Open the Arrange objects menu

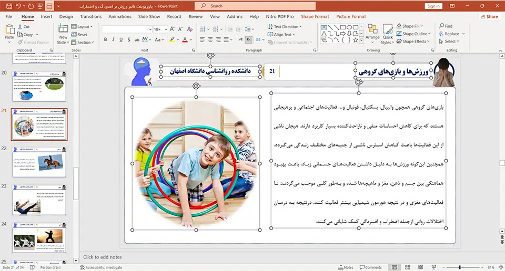click(372, 34)
